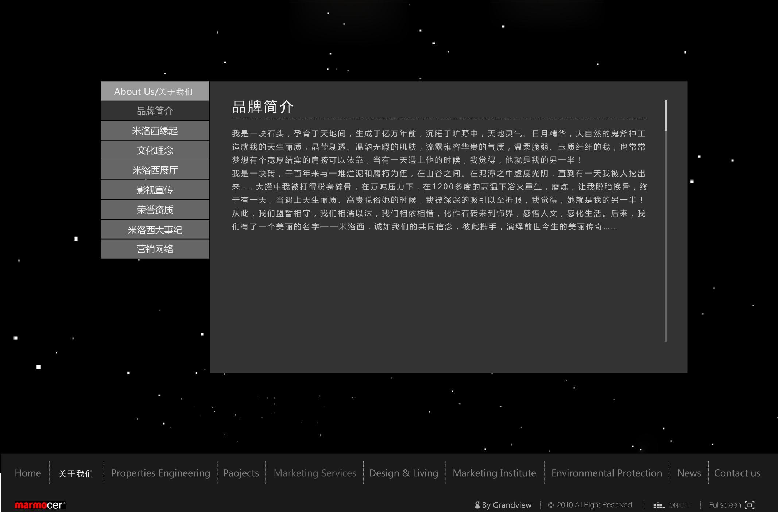The width and height of the screenshot is (778, 512).
Task: Toggle the sound ON/OFF switch
Action: click(x=680, y=505)
